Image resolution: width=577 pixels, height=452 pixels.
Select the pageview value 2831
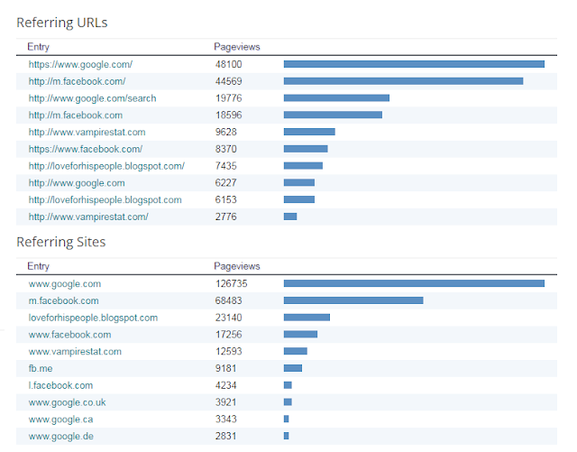coord(226,437)
